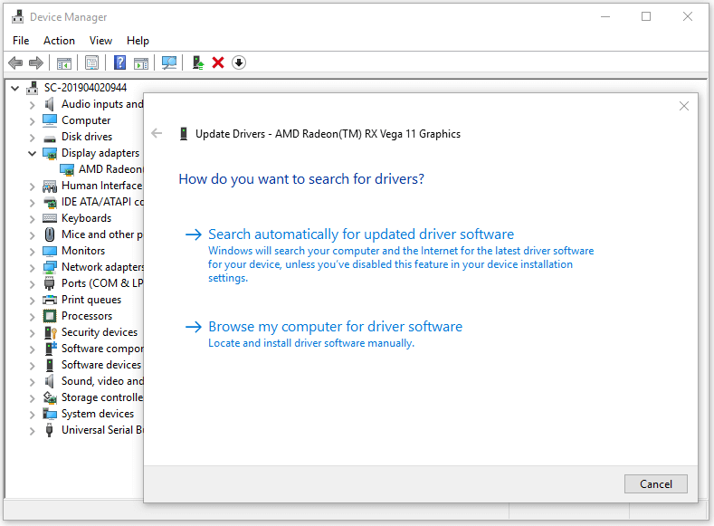Image resolution: width=714 pixels, height=526 pixels.
Task: Click the Ports (COM & LPT) icon
Action: [x=49, y=283]
